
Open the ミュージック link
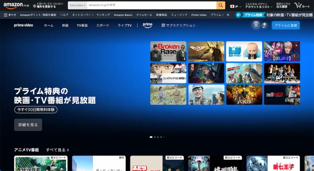179,15
